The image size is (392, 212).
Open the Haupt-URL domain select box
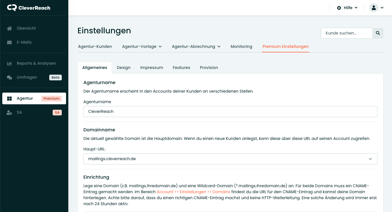point(230,159)
